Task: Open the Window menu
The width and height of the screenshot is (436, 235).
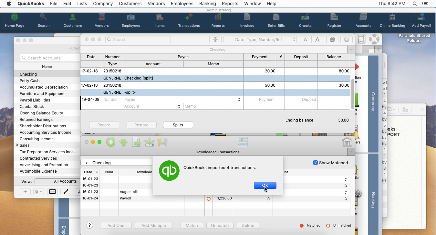Action: click(x=252, y=4)
